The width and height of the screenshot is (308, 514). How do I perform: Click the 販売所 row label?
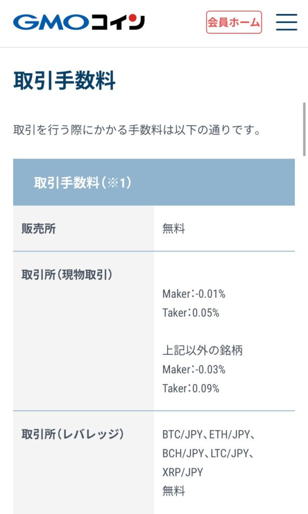[39, 228]
